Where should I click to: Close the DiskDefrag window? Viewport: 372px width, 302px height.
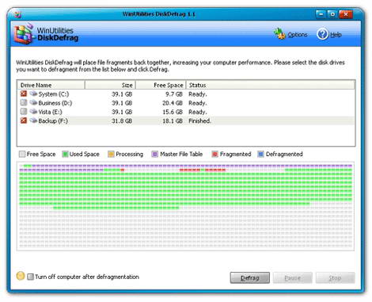(346, 14)
